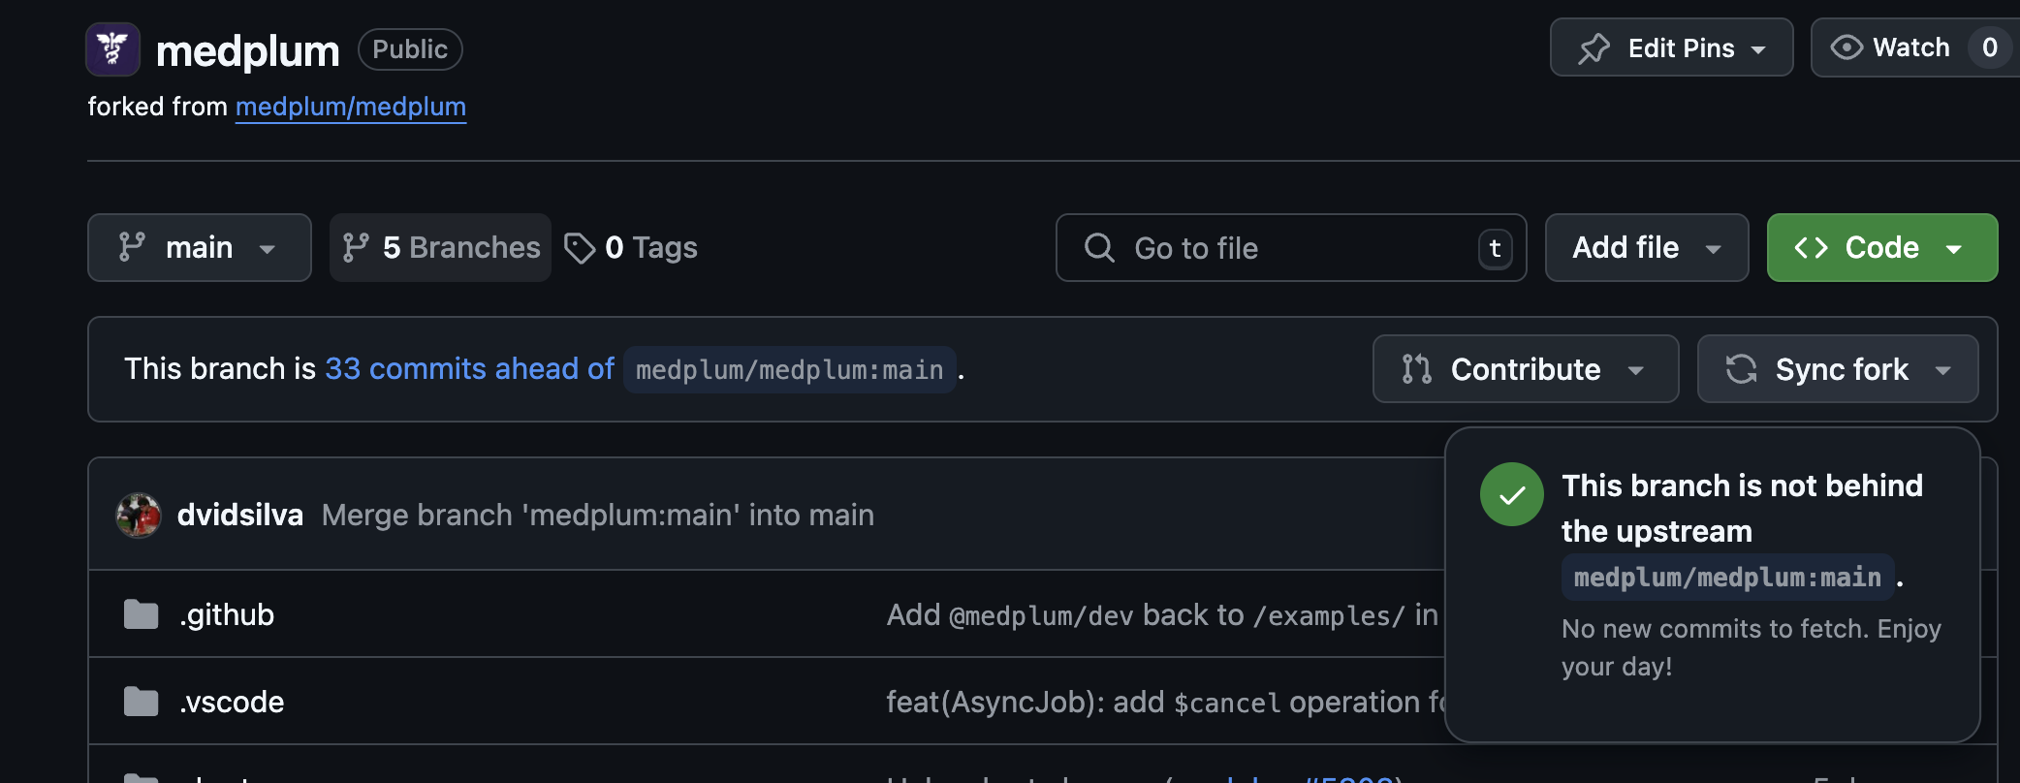Focus the Go to file search field
The image size is (2020, 783).
pyautogui.click(x=1291, y=248)
